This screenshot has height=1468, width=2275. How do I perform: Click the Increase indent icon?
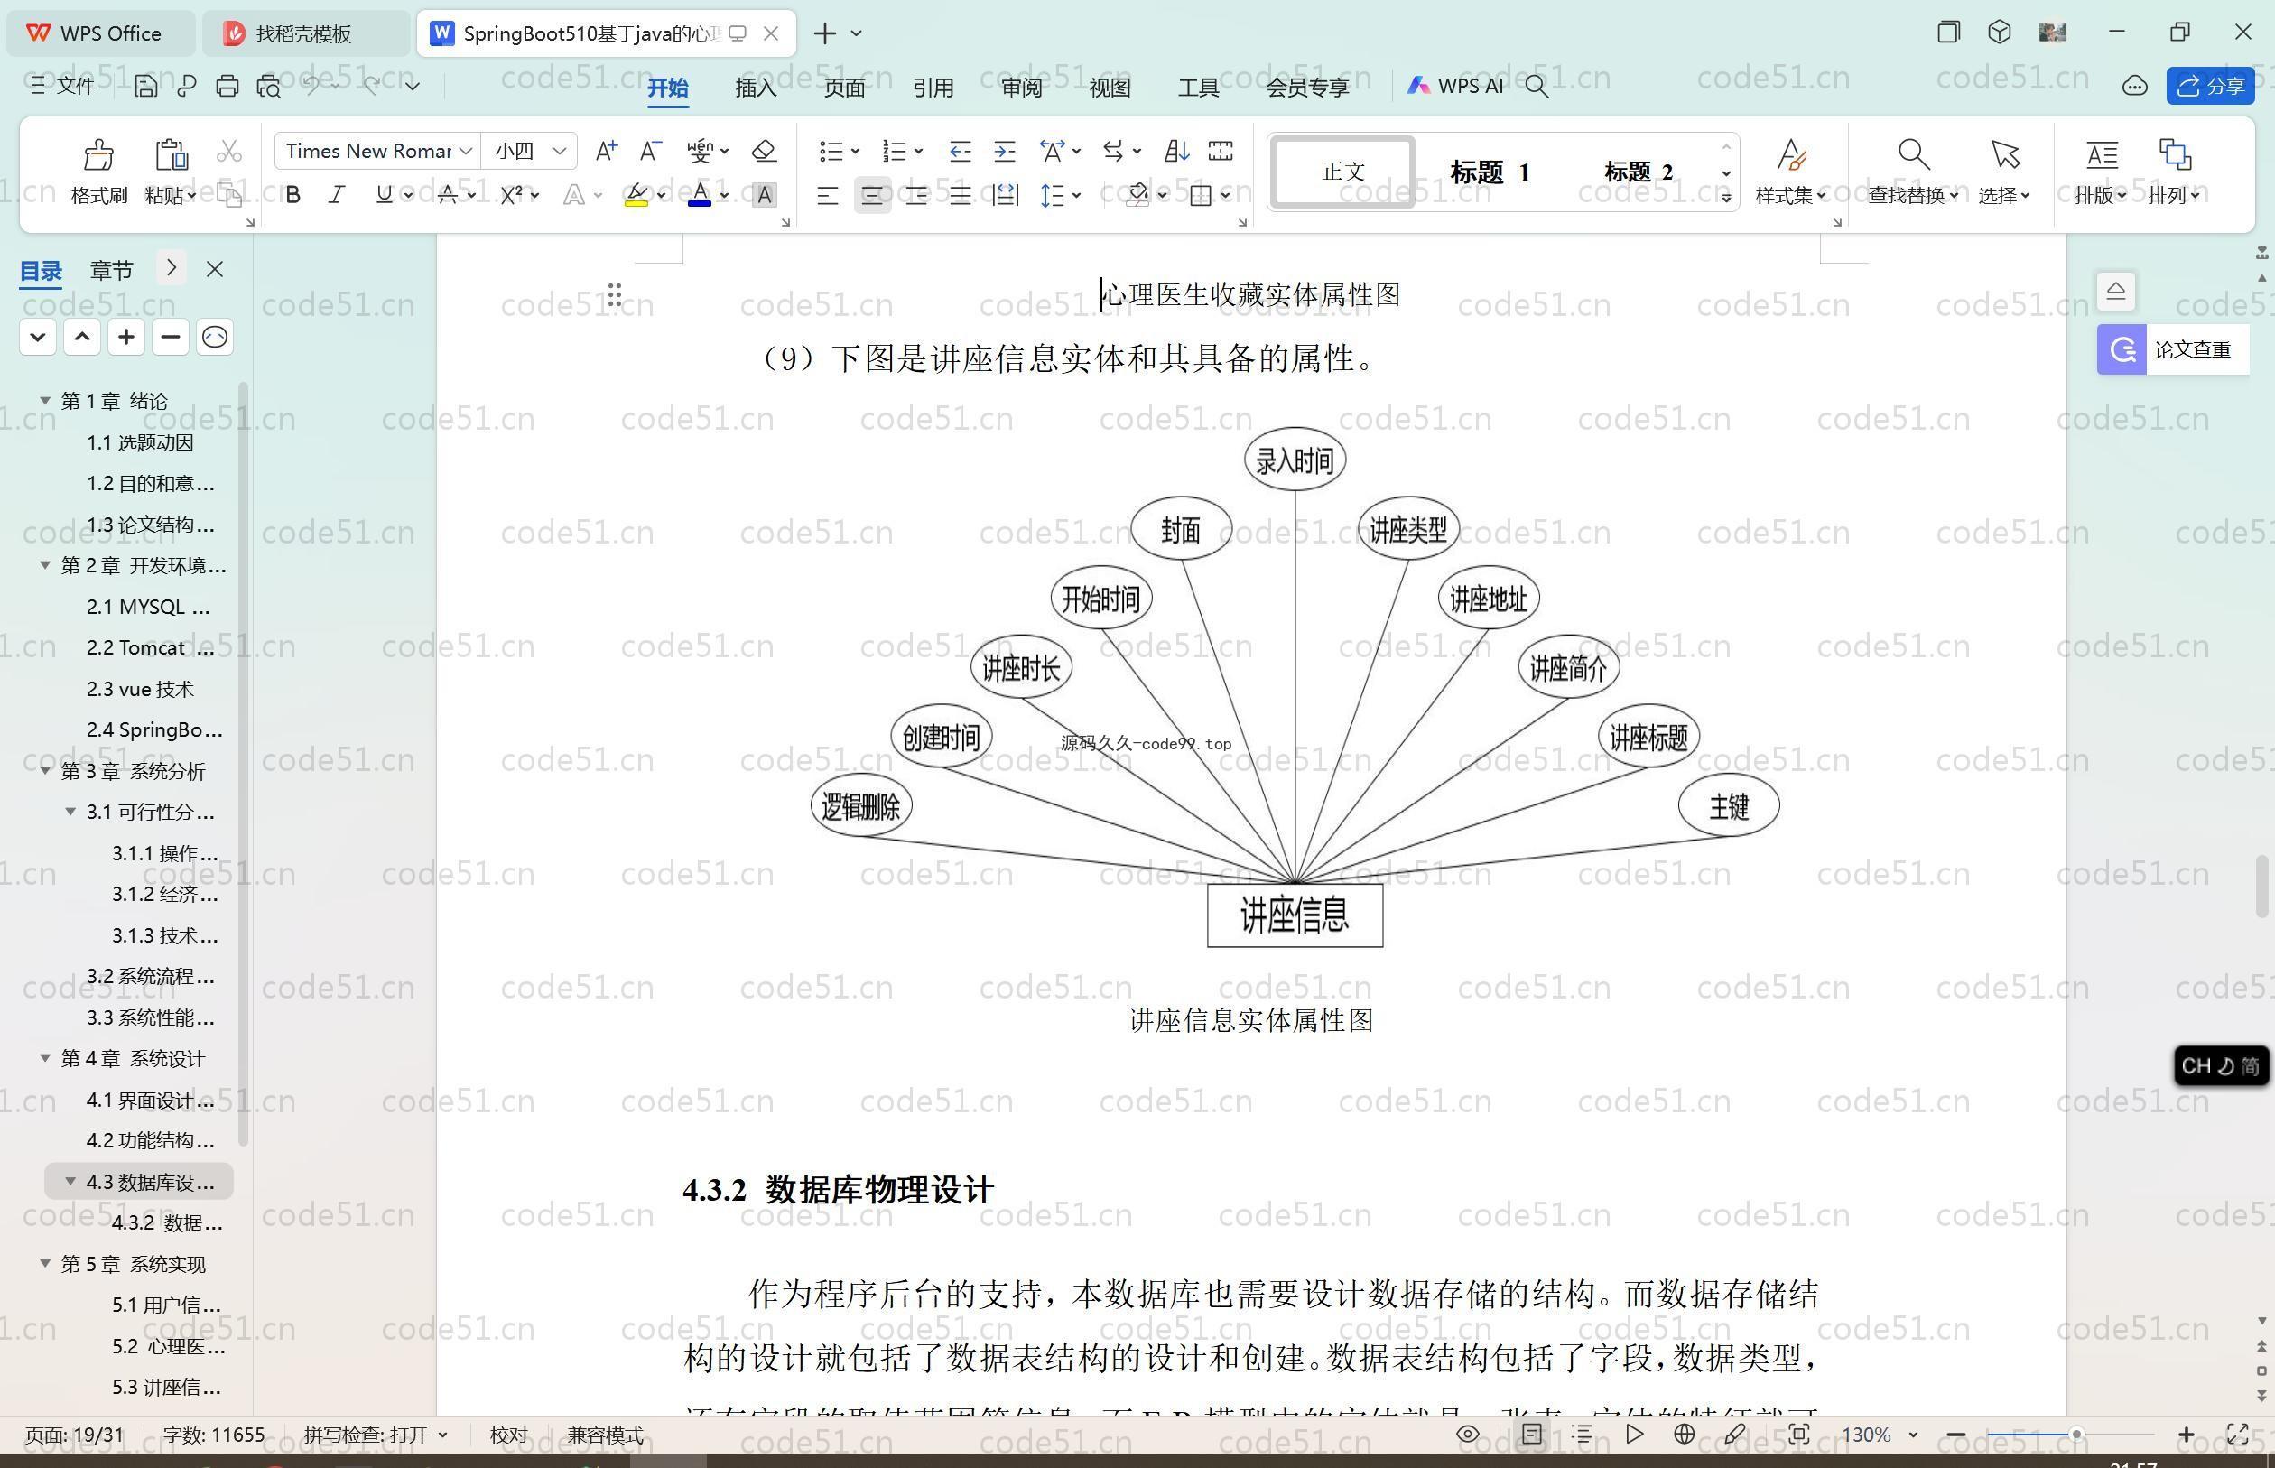pos(1005,151)
